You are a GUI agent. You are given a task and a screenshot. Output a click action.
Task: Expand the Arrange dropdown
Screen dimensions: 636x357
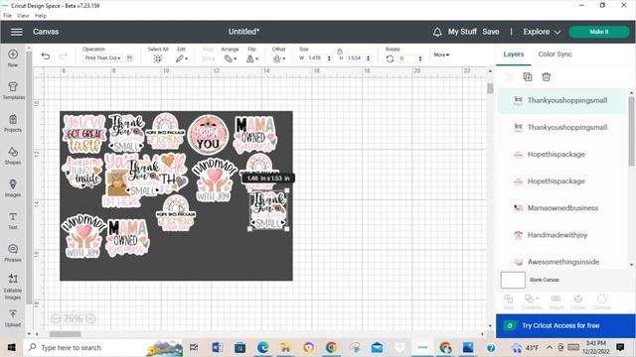click(x=231, y=59)
